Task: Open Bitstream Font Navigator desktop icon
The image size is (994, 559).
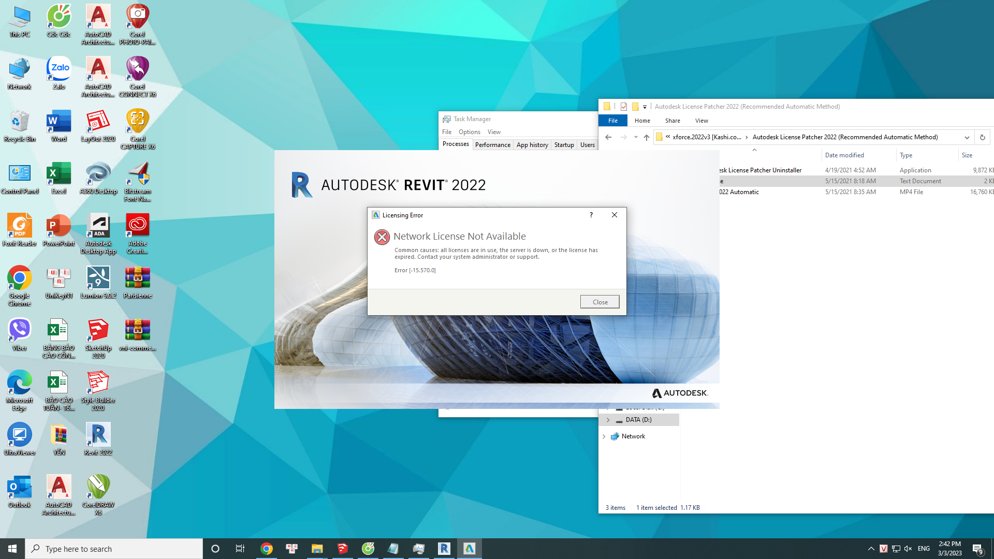Action: pyautogui.click(x=138, y=182)
